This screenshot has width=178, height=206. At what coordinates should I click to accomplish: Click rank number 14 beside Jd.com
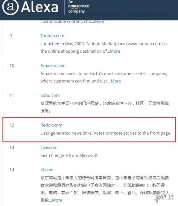point(12,170)
